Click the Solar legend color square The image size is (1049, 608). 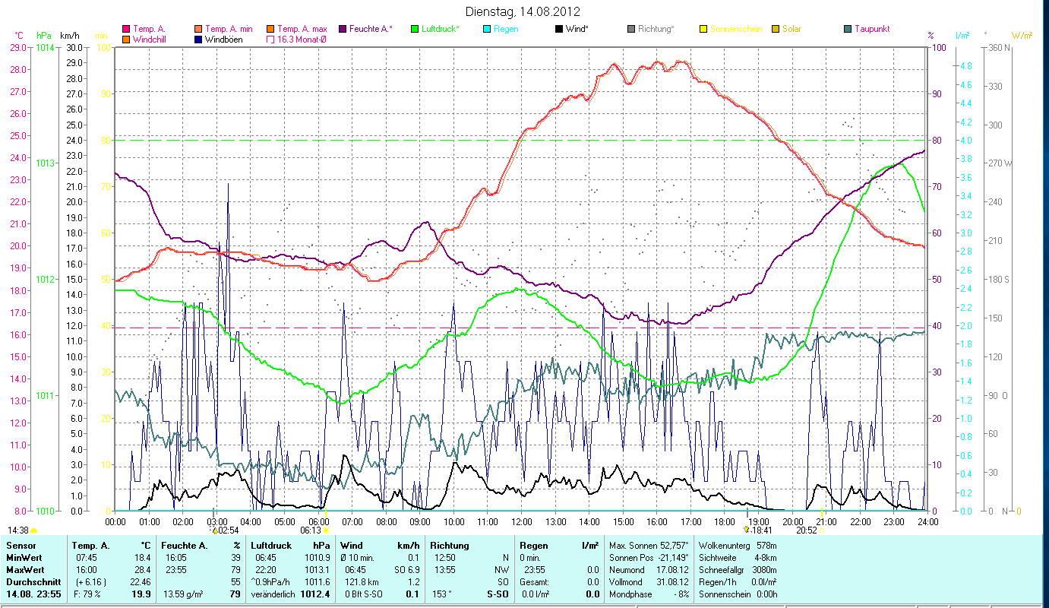(x=775, y=30)
